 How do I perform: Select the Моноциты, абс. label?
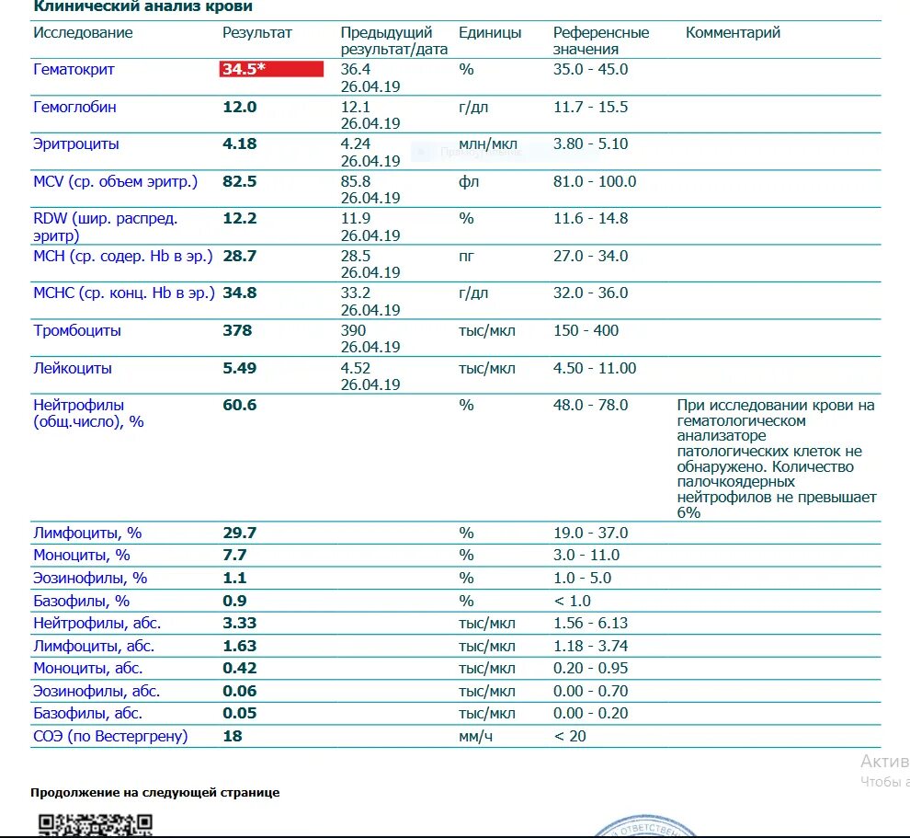pyautogui.click(x=87, y=669)
